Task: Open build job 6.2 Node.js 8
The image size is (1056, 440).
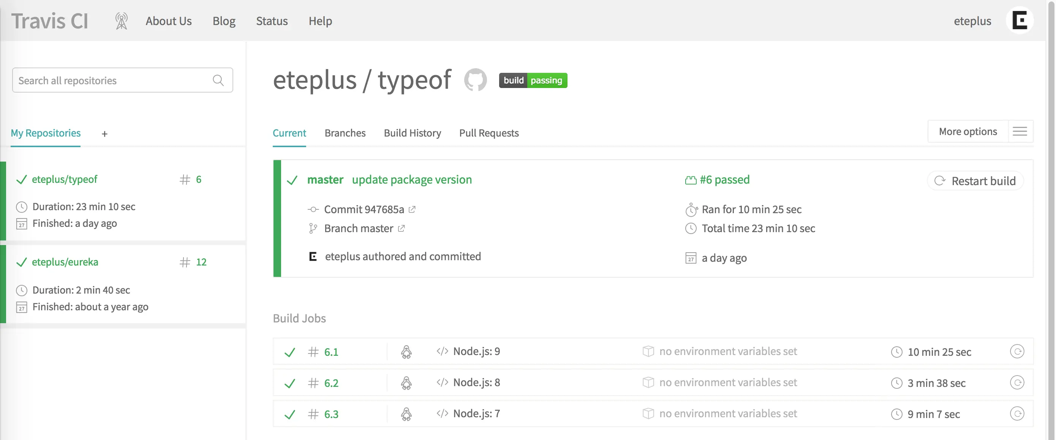Action: coord(331,383)
